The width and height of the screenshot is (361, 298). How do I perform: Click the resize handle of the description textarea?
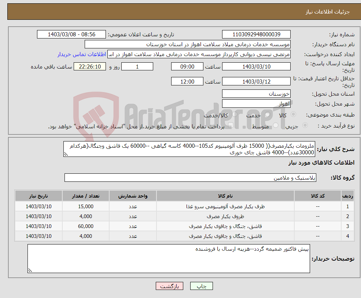coord(66,155)
